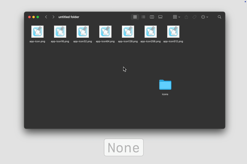Open the search field
Screen dimensions: 247x164
point(219,17)
